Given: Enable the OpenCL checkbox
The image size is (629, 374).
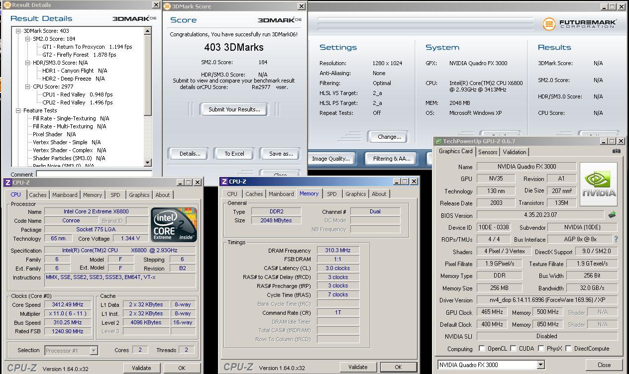Looking at the screenshot, I should click(x=482, y=349).
